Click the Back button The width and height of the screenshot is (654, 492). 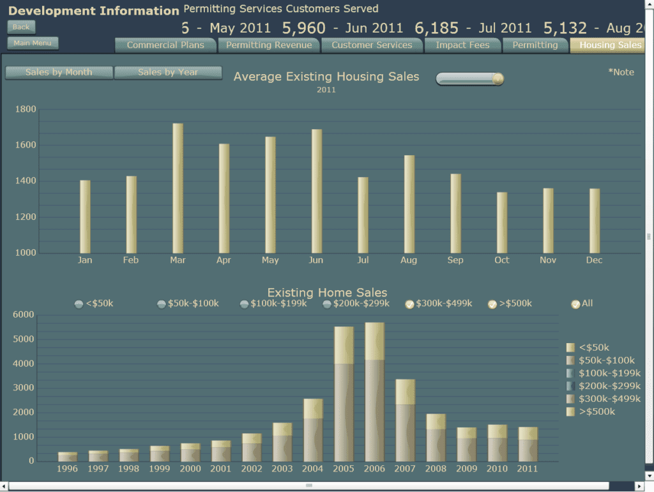click(20, 27)
